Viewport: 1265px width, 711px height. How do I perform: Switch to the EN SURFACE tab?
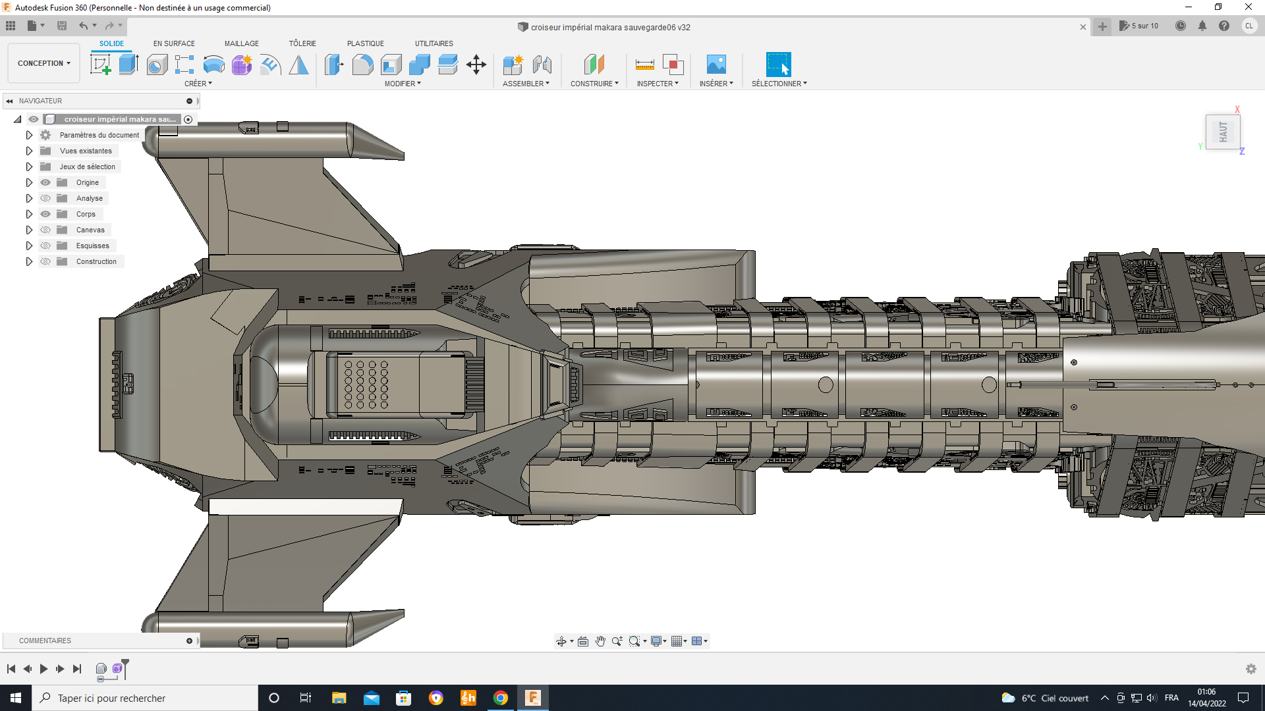click(x=174, y=43)
